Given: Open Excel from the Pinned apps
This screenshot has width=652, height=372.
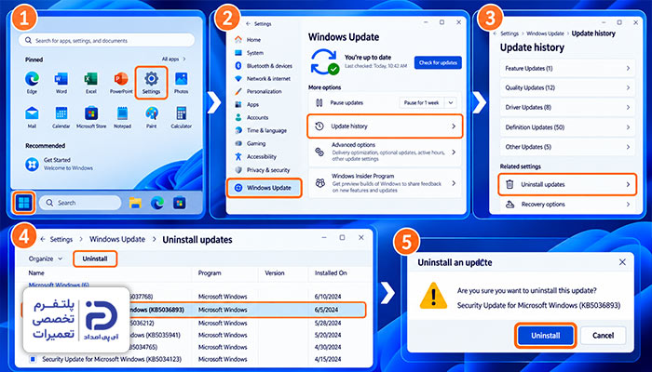Looking at the screenshot, I should pos(91,82).
